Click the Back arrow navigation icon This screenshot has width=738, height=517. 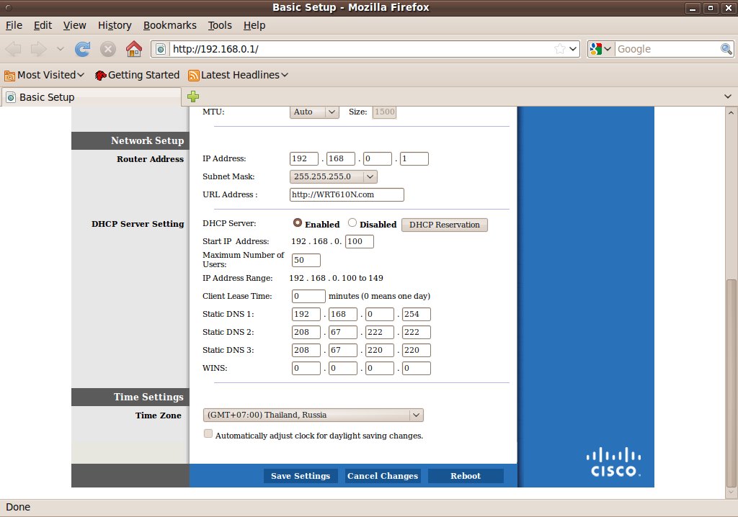click(15, 49)
